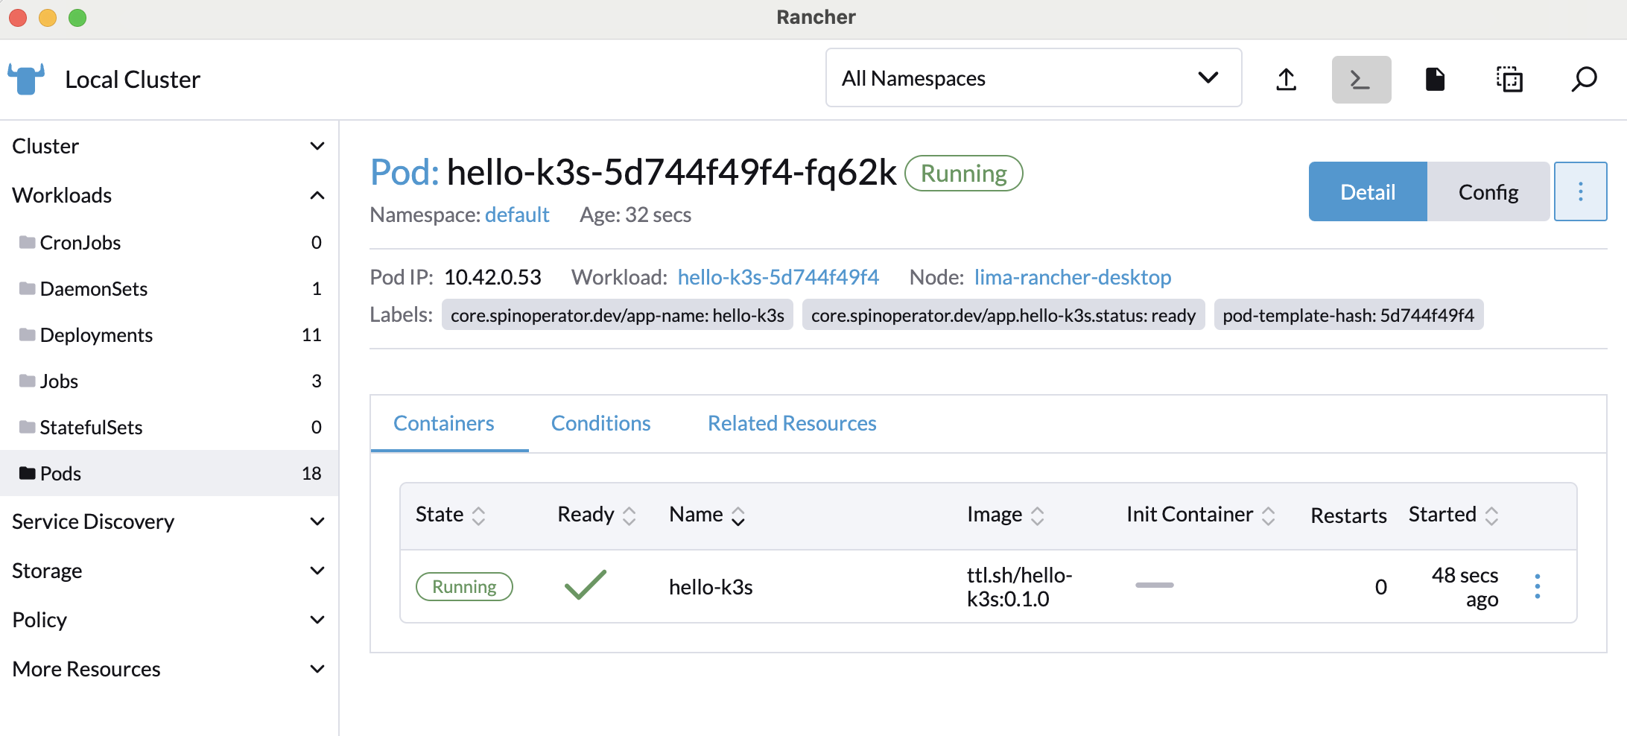Click the green Ready checkmark for hello-k3s

586,585
